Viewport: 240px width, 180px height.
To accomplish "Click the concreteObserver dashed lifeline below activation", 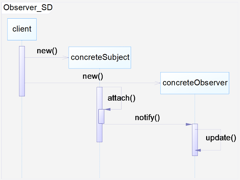I will [x=195, y=167].
